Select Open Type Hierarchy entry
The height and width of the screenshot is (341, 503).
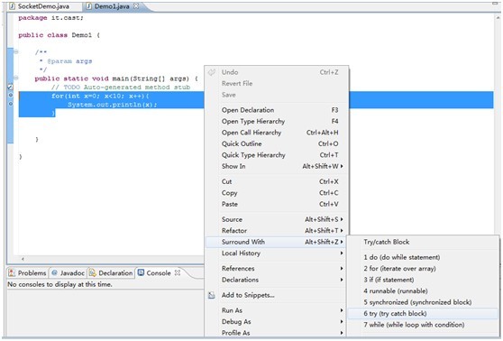(x=277, y=122)
